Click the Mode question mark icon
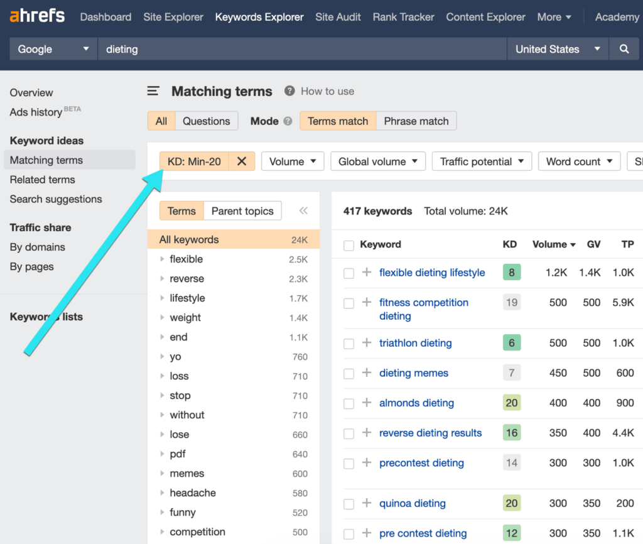The width and height of the screenshot is (643, 544). [x=287, y=121]
